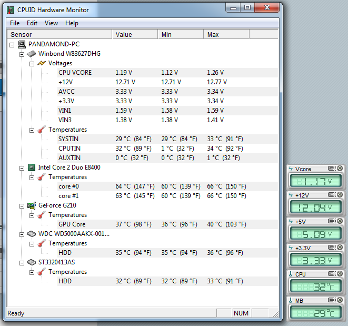The height and width of the screenshot is (326, 348).
Task: Click the thermometer icon under ST3320413AS
Action: [42, 272]
